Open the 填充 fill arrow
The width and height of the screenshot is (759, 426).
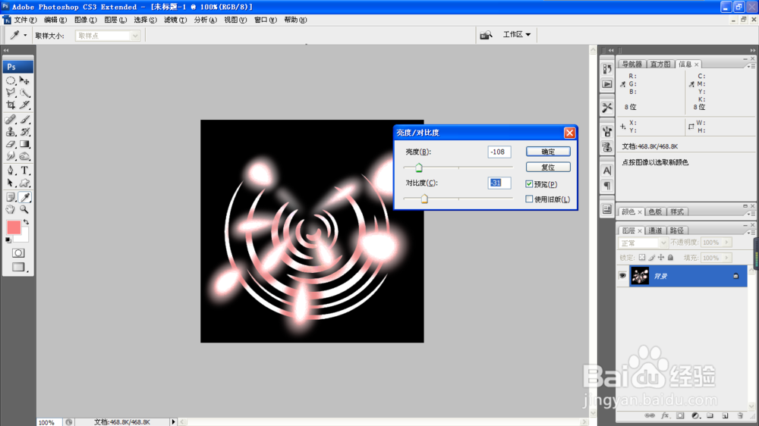coord(727,258)
